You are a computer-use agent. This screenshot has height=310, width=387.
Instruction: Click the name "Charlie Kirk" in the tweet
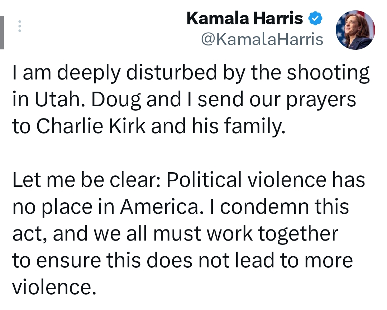[x=91, y=126]
